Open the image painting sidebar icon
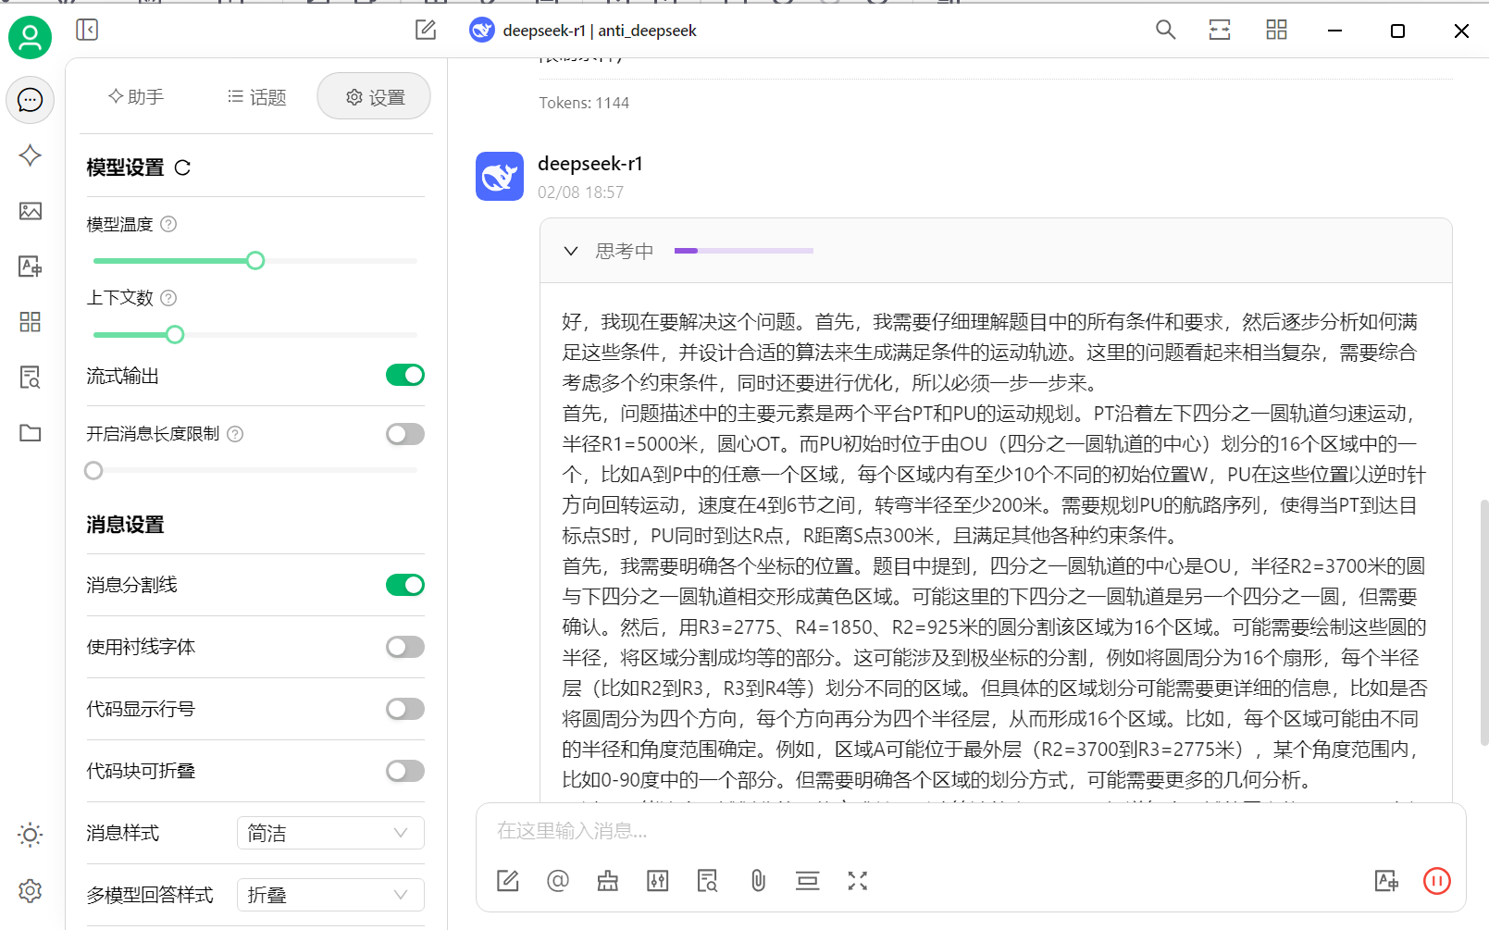The height and width of the screenshot is (930, 1489). 31,211
